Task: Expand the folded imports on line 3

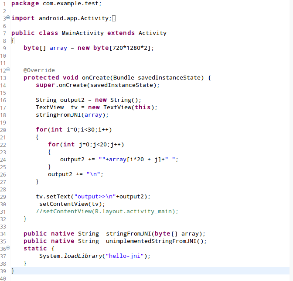Action: 8,17
